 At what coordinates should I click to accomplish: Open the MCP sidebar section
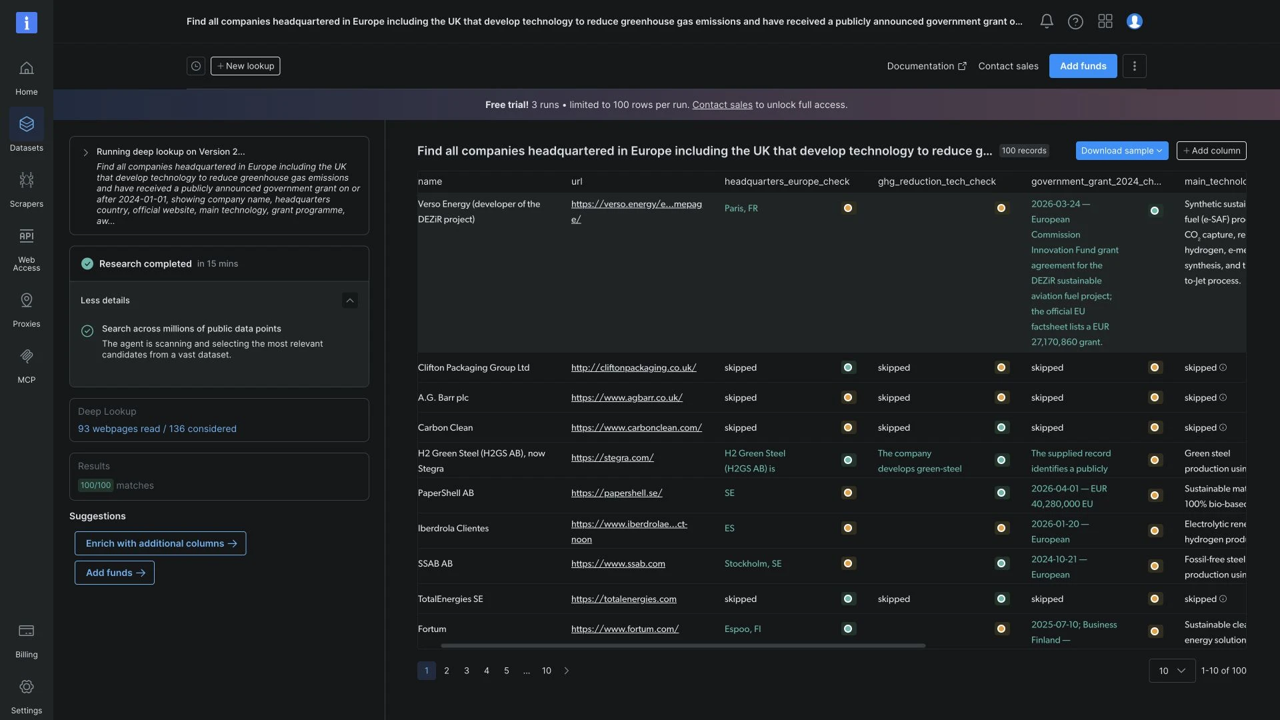point(27,366)
